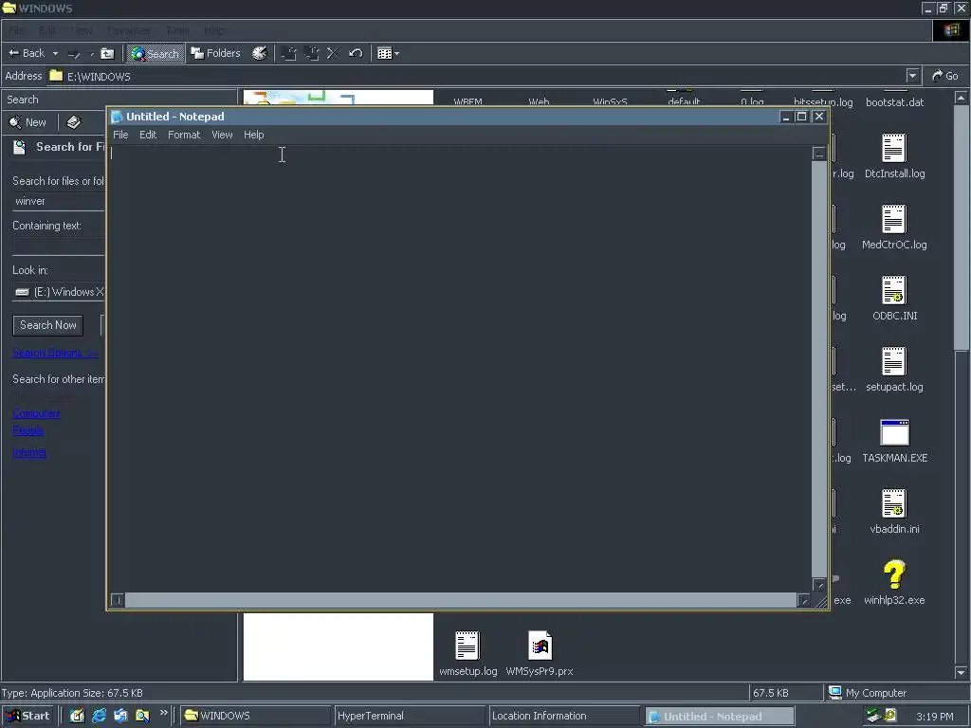Go Back in the WINDOWS Explorer toolbar
The height and width of the screenshot is (728, 971).
26,53
